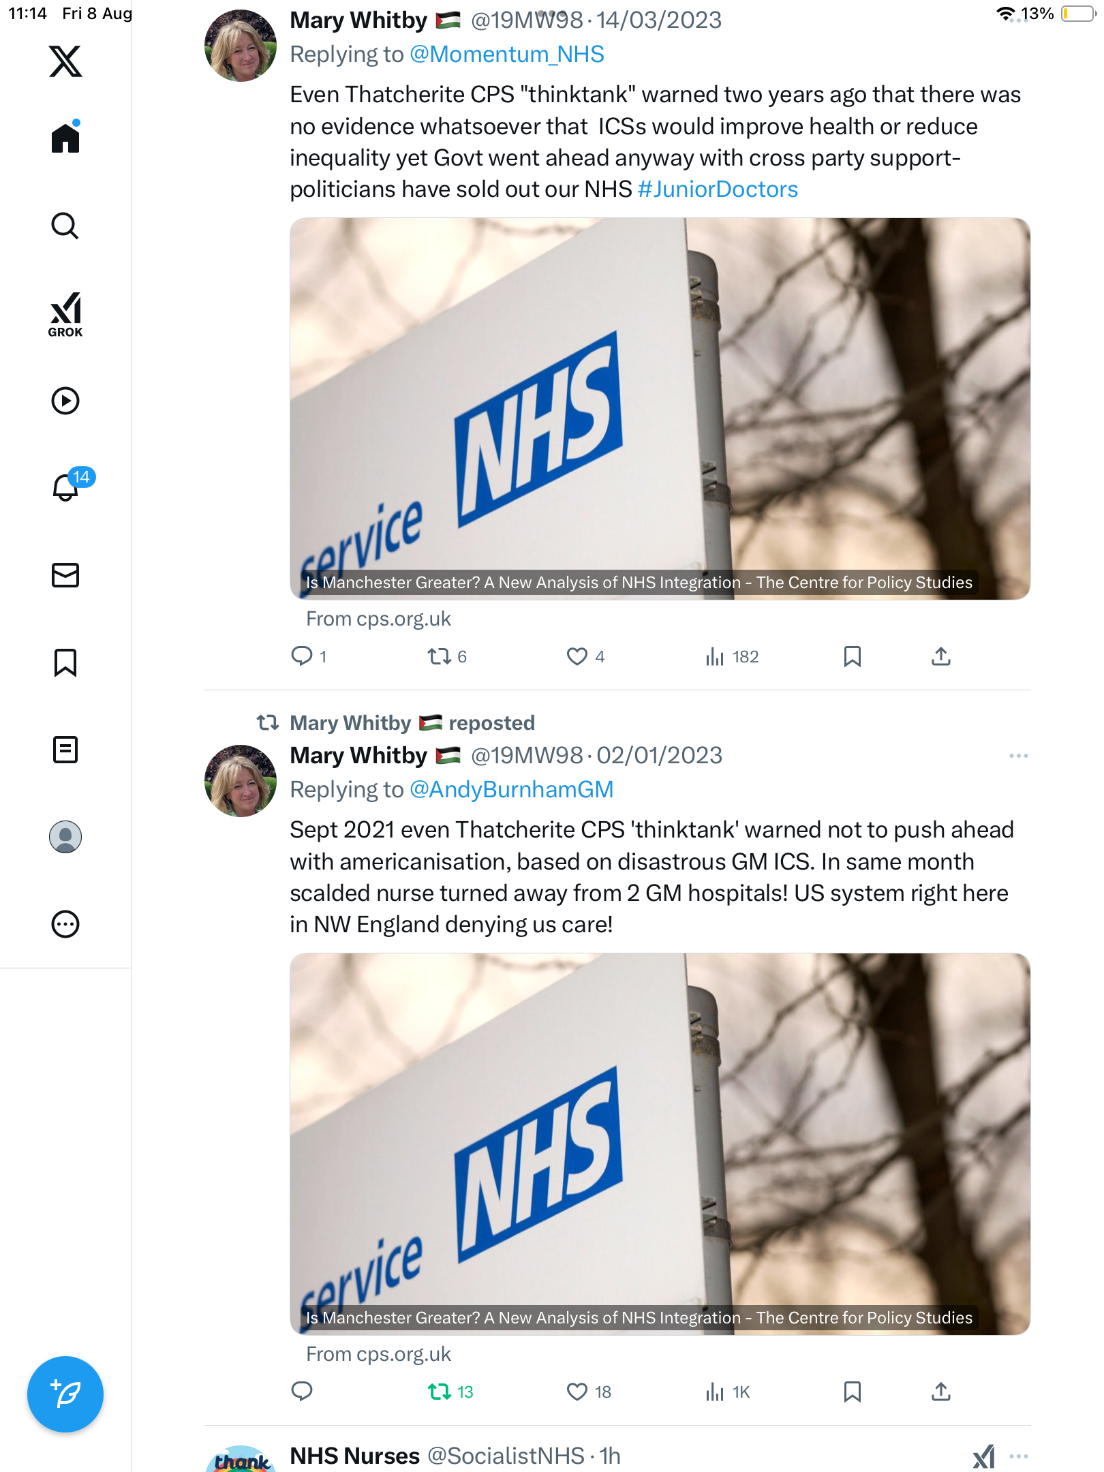Open Bookmarks in sidebar

[x=65, y=662]
